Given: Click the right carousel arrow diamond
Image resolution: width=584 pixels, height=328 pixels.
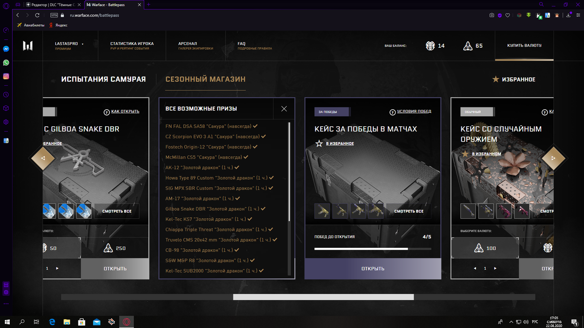Looking at the screenshot, I should 554,158.
